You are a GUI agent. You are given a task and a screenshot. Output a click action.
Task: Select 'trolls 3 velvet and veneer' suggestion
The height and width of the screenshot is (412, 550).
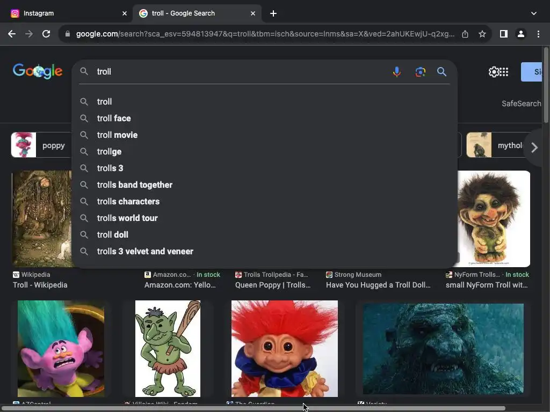(x=264, y=252)
